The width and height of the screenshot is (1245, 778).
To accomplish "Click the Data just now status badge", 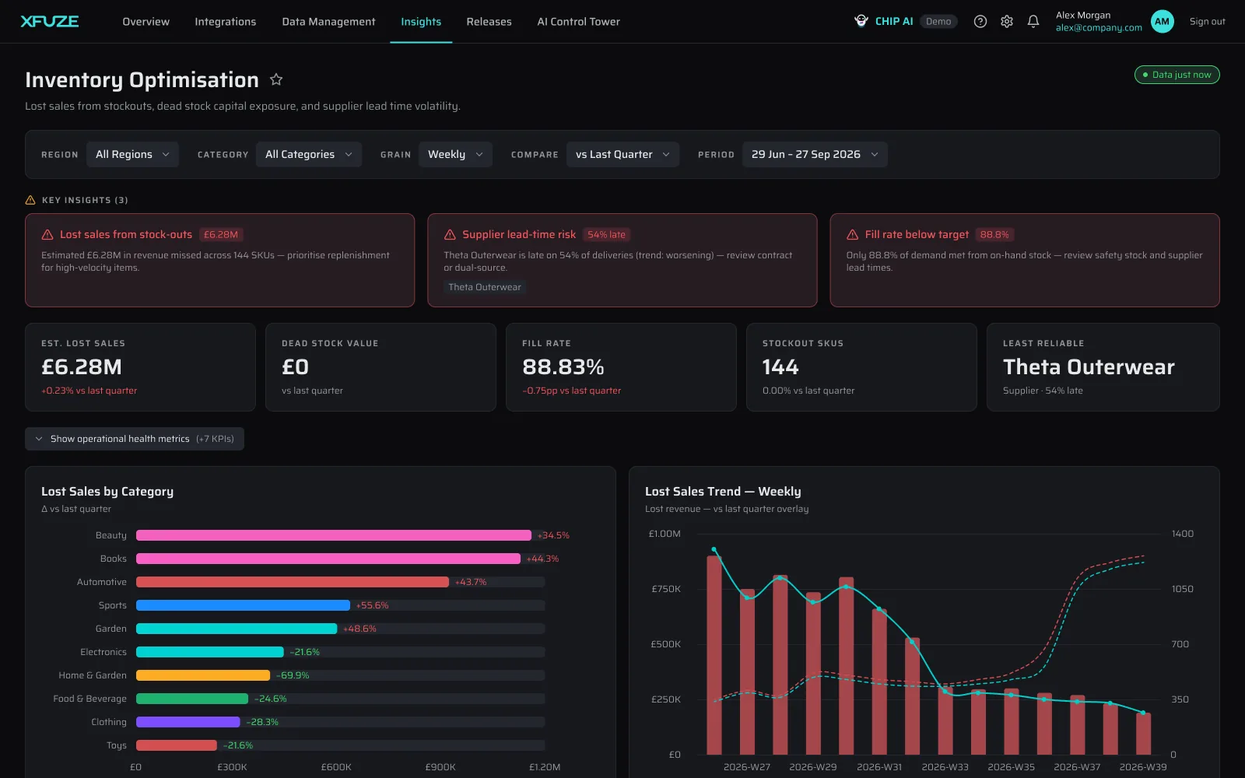I will (x=1177, y=75).
